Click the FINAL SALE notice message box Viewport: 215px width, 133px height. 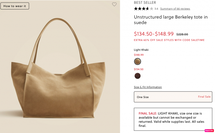pyautogui.click(x=173, y=119)
